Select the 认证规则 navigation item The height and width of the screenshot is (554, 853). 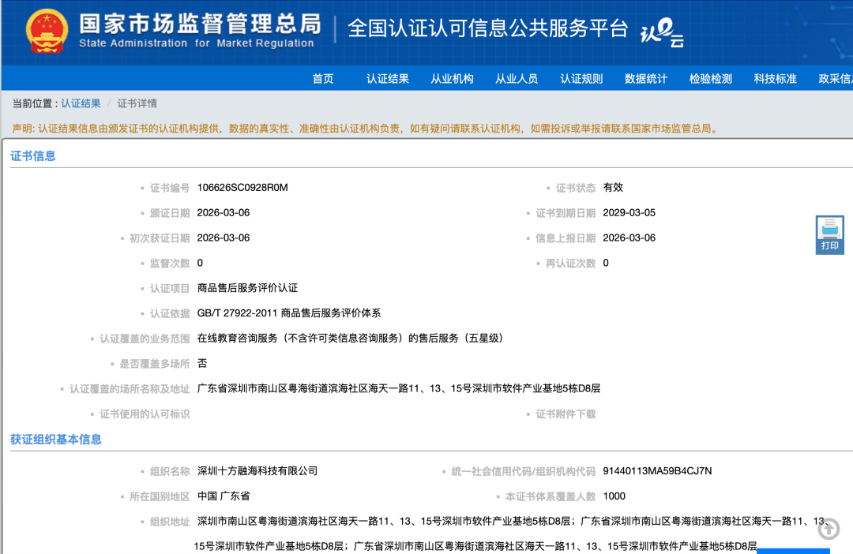[x=581, y=78]
